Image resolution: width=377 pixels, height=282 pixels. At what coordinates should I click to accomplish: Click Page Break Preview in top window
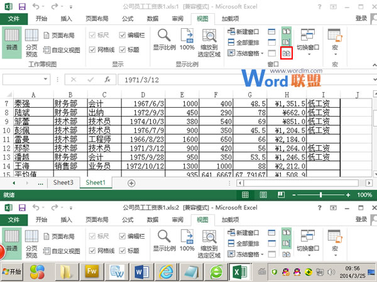31,43
